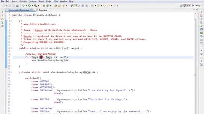Click the Open Type toolbar icon
Viewport: 204px width, 114px height.
56,6
